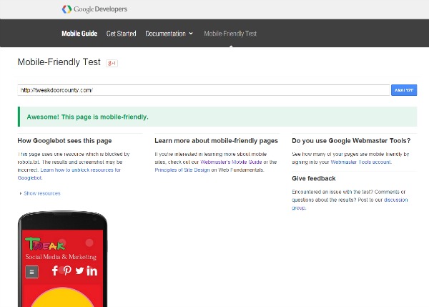Click 'Social Media & Marketing' text in preview
Screen dimensions: 429x307
click(x=61, y=257)
